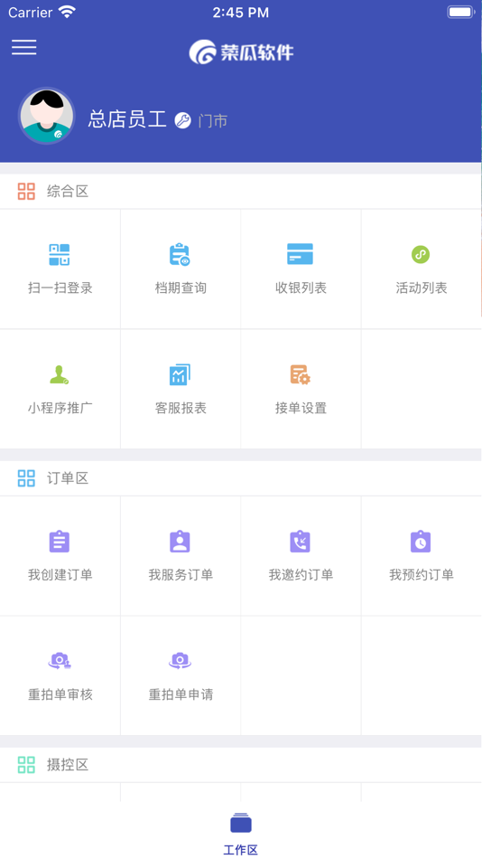Tap the wrench icon next to 总店员工
The image size is (482, 859).
tap(182, 120)
